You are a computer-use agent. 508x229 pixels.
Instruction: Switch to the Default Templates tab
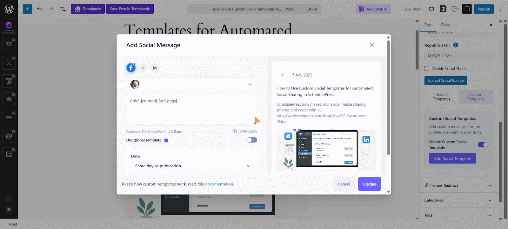point(441,97)
